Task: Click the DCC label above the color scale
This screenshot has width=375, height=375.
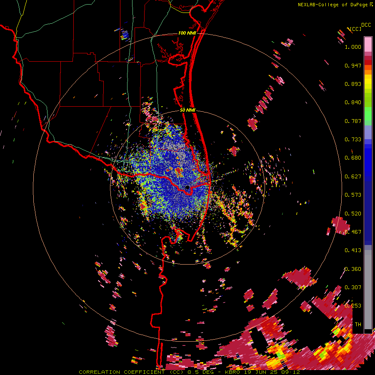Action: coord(366,25)
